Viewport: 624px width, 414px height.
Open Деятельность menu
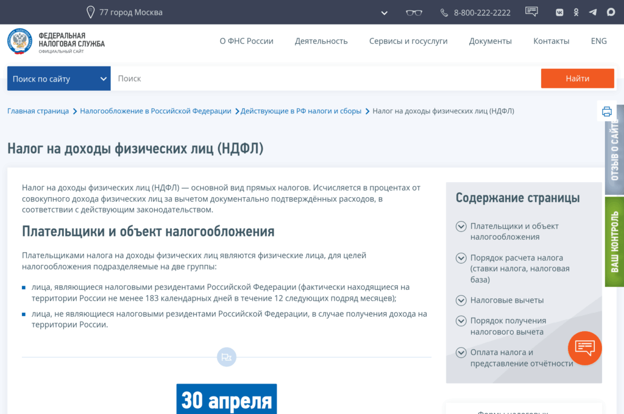321,41
